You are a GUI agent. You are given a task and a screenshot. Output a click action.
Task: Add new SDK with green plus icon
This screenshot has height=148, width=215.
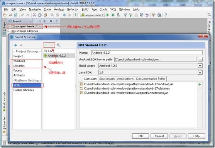(46, 45)
